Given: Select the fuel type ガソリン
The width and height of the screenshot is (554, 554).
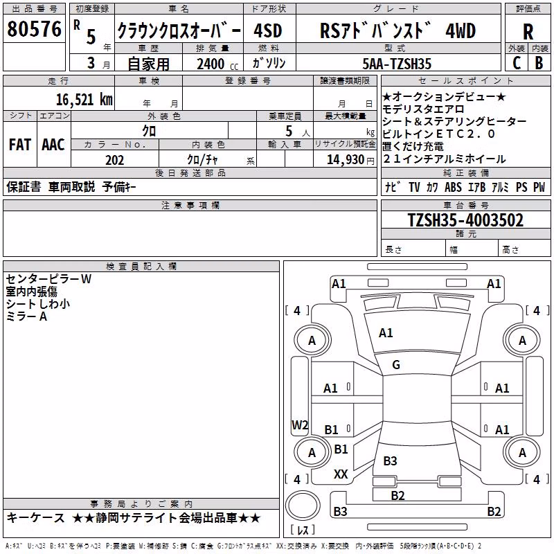Looking at the screenshot, I should coord(269,63).
